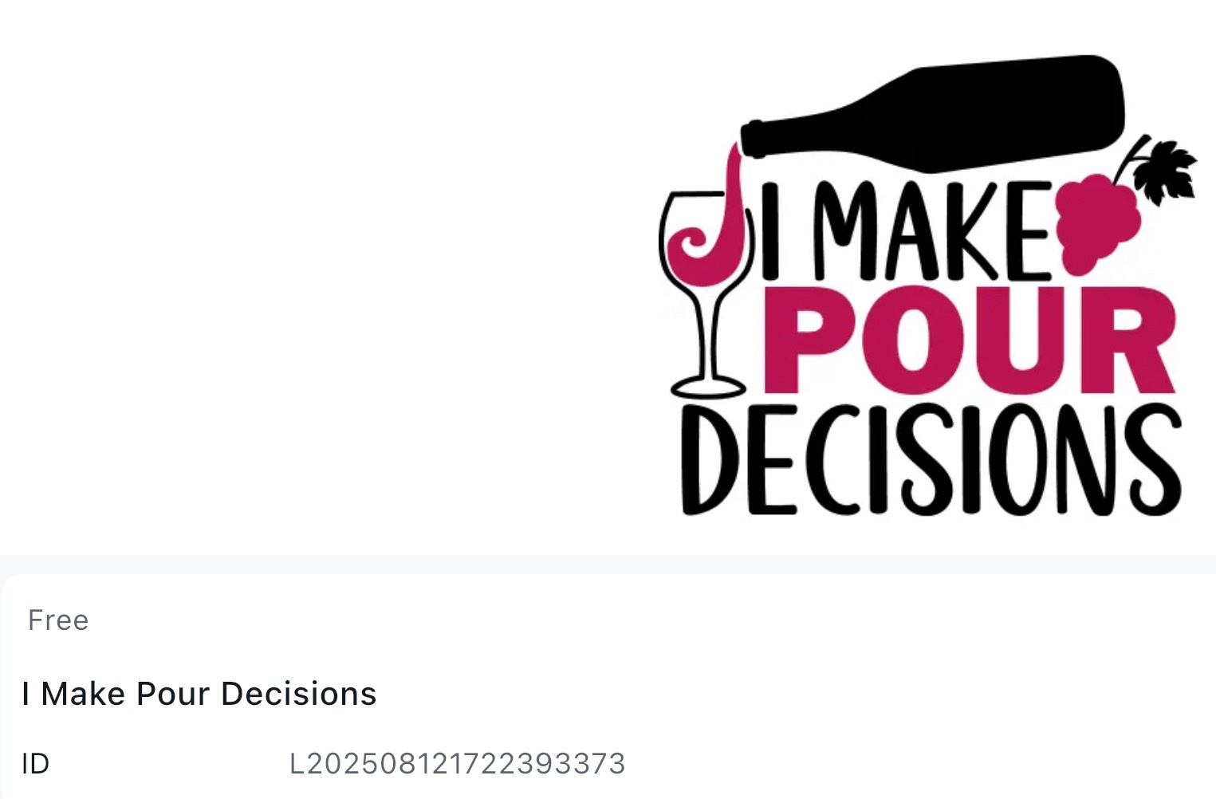
Task: Click the wine glass stem
Action: [x=707, y=335]
